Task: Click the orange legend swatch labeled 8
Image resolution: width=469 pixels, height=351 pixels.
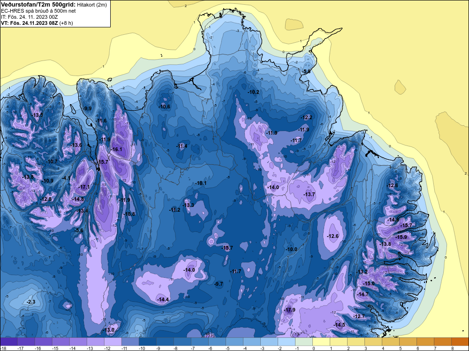Action: (460, 342)
